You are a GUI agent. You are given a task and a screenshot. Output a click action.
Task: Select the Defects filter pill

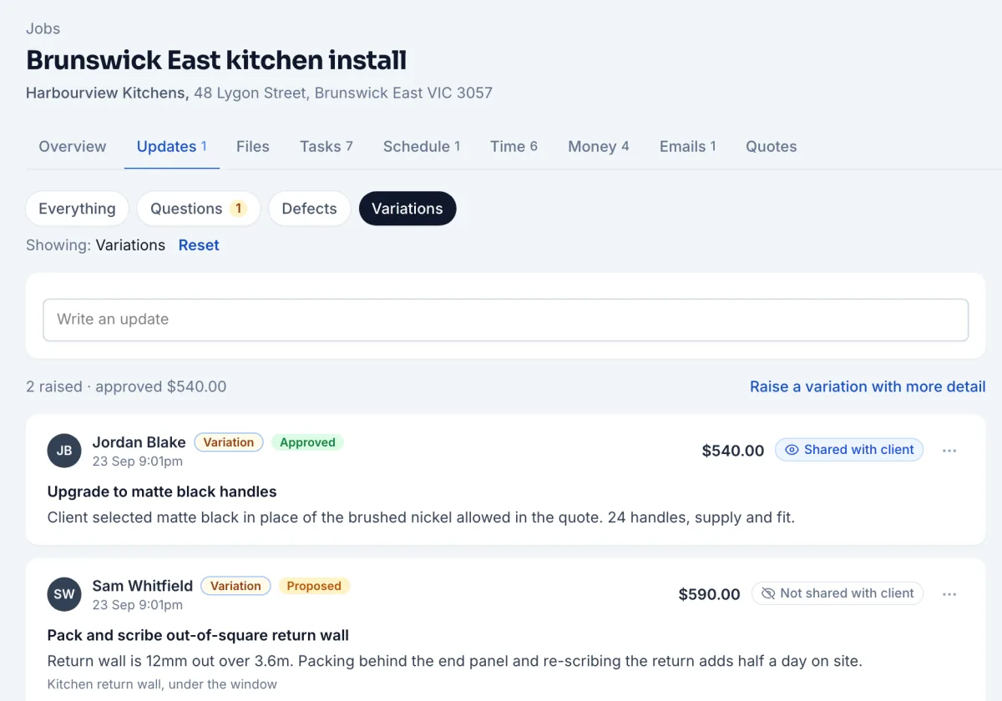(x=309, y=209)
